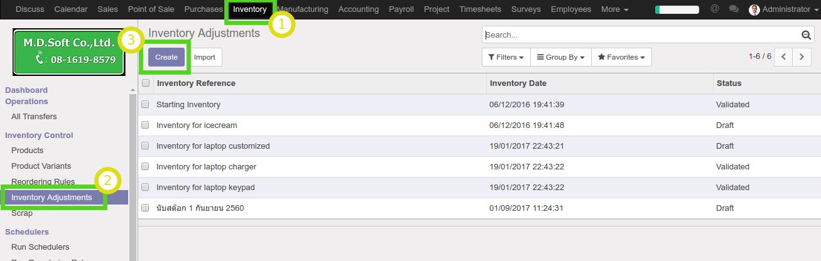821x261 pixels.
Task: Open the @ mentions icon
Action: tap(714, 9)
